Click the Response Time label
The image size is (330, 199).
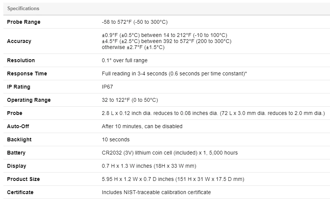(x=27, y=73)
